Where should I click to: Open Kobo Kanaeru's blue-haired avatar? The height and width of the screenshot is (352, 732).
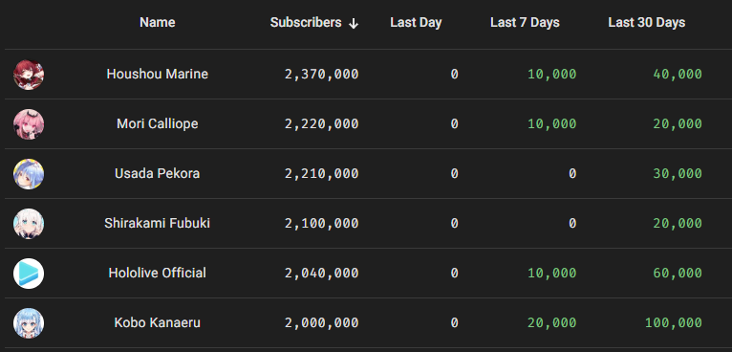pos(29,323)
